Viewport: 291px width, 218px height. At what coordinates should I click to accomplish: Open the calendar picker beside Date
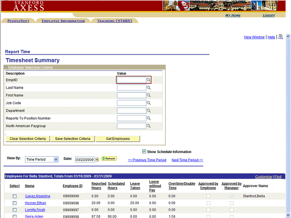[x=97, y=159]
